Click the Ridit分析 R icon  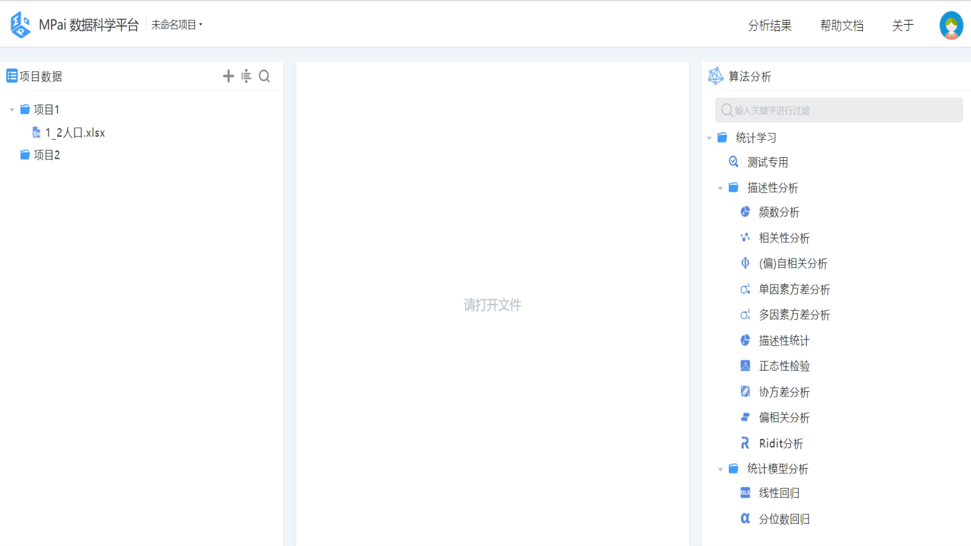pos(745,443)
